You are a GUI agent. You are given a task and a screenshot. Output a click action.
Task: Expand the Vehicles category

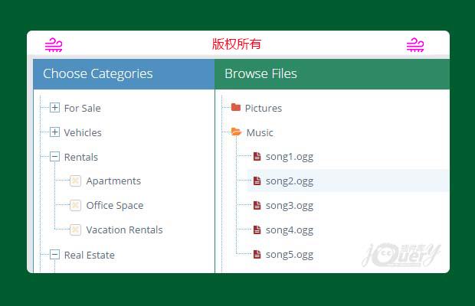click(x=54, y=132)
